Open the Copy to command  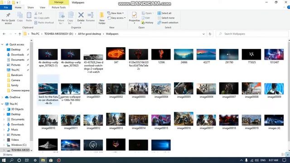coord(70,18)
